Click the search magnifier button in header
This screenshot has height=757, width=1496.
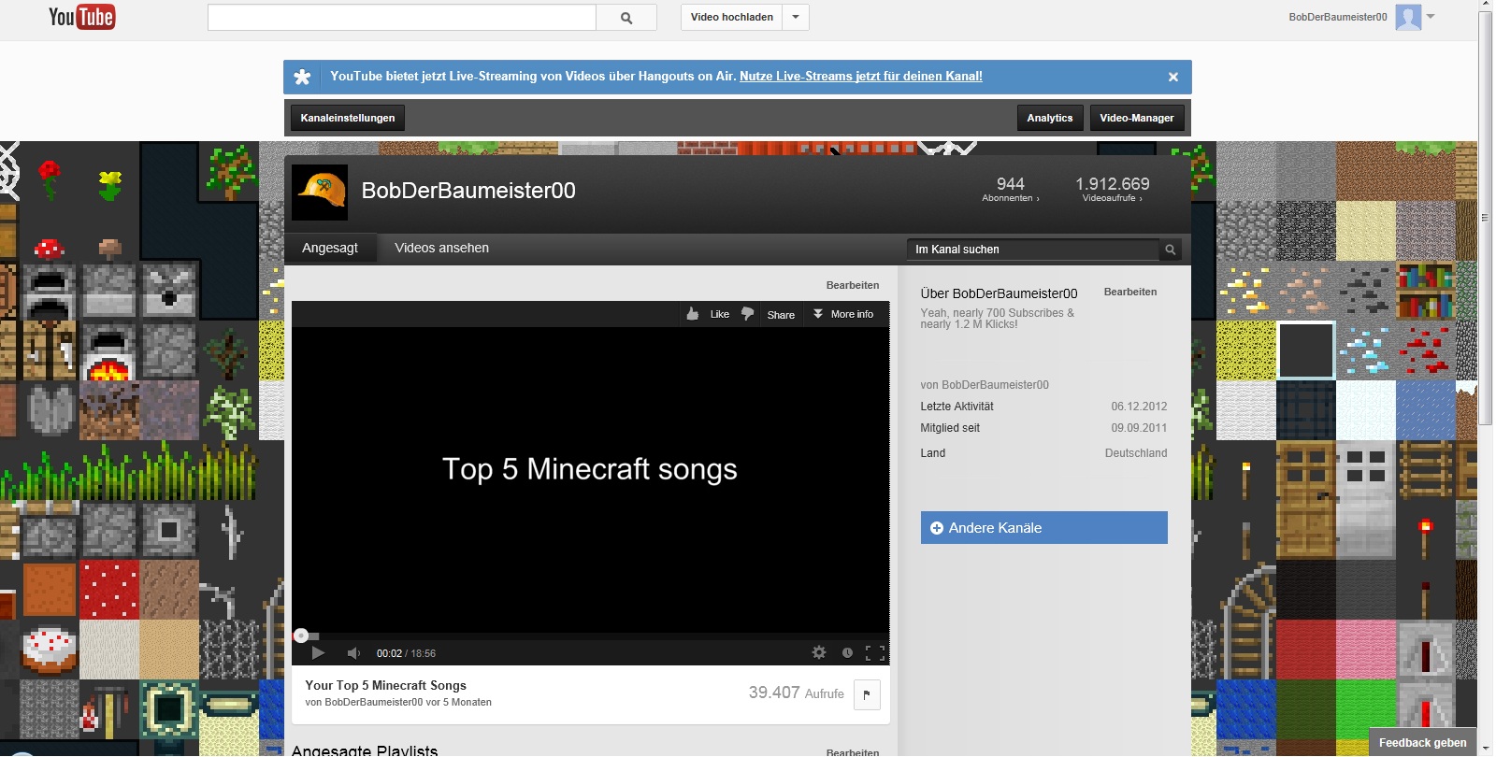coord(626,18)
